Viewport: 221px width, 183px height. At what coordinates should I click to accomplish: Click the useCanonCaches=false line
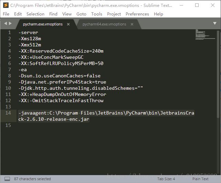59,76
